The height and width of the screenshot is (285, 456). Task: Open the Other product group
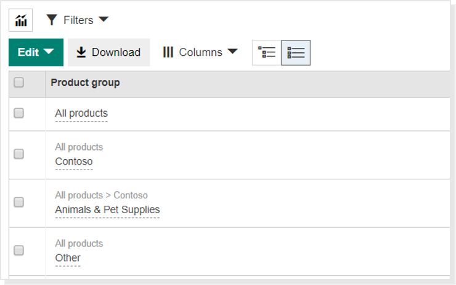click(68, 258)
